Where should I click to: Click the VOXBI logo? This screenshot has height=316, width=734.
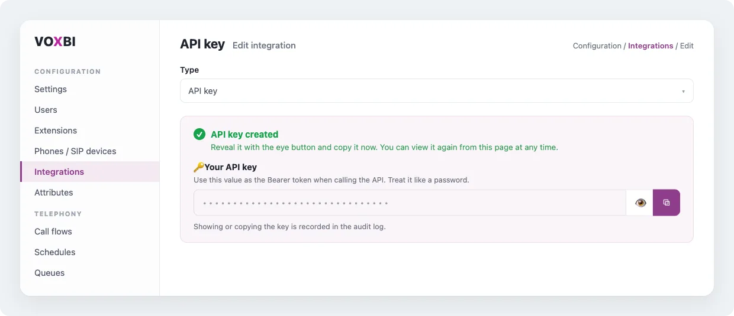coord(55,42)
